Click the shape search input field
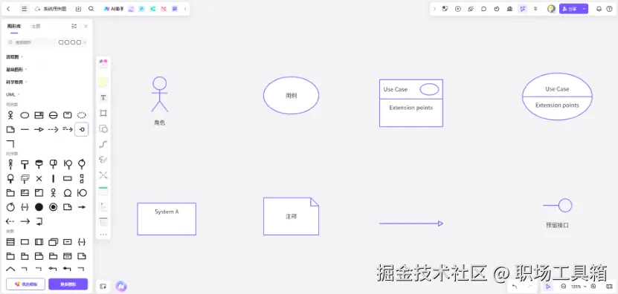618x294 pixels. click(x=31, y=42)
